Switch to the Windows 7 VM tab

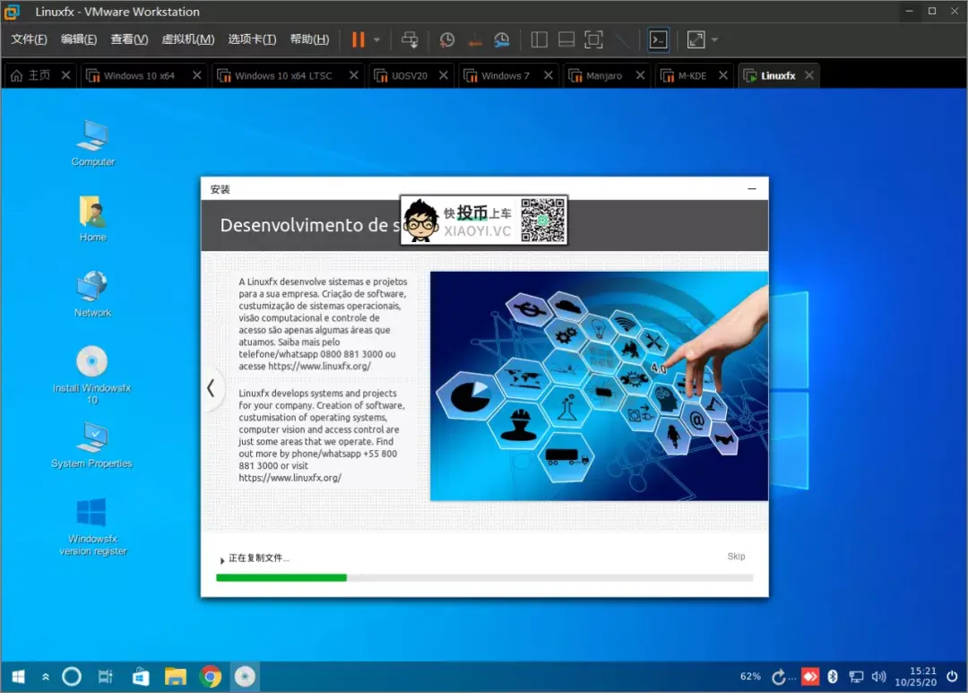tap(505, 76)
